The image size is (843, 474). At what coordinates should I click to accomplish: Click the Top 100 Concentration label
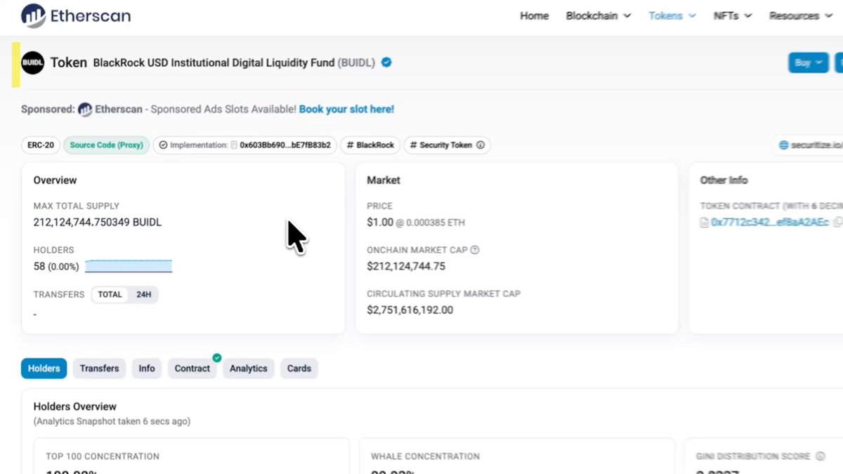coord(103,456)
